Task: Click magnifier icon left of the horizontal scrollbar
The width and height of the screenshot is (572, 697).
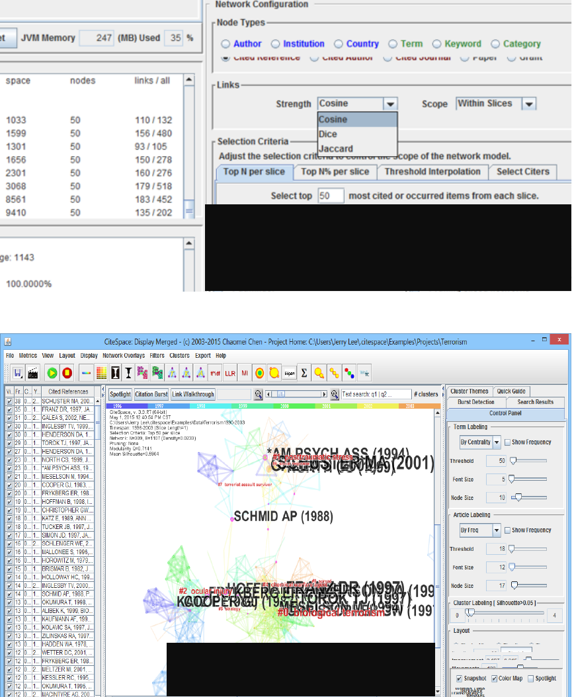Action: [258, 394]
